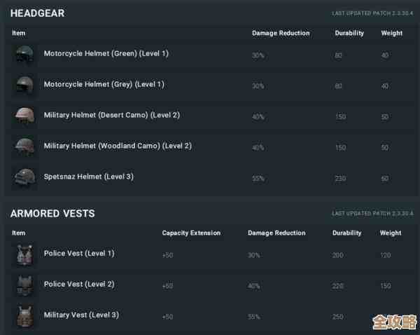Open Military Helmet (Woodland Camo) (Level 2) entry
The image size is (420, 335).
[x=118, y=146]
